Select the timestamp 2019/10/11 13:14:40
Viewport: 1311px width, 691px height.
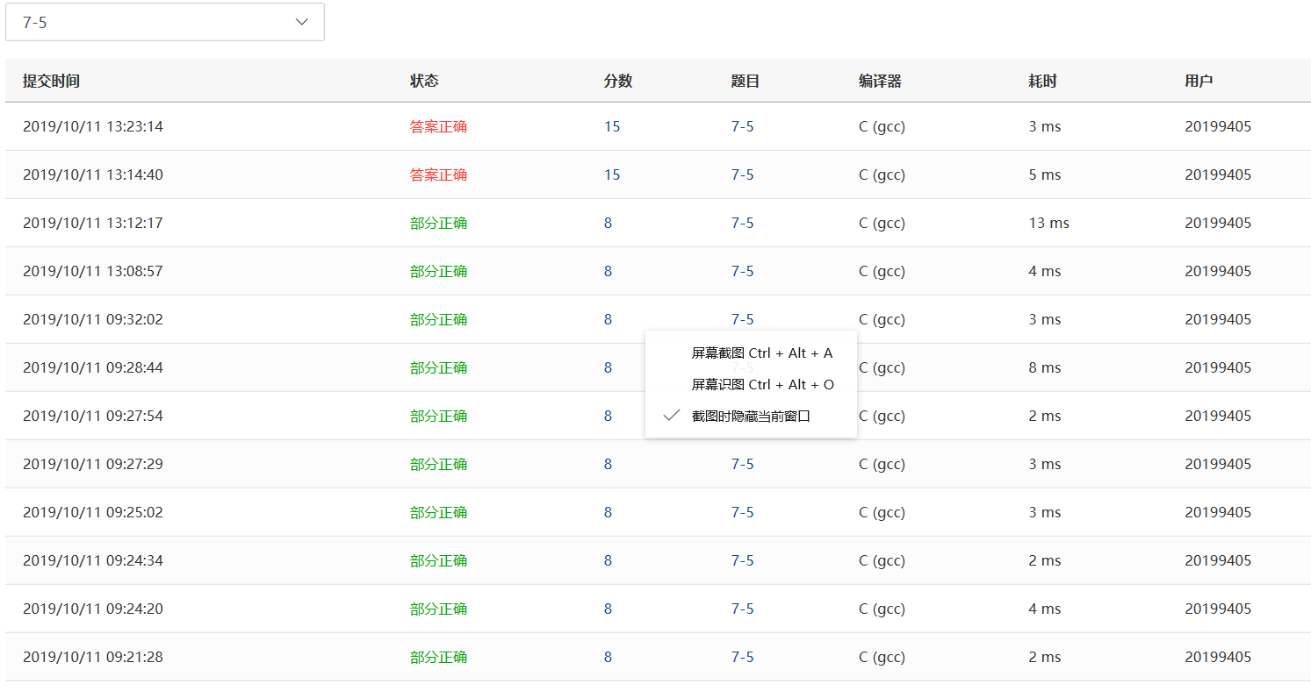(93, 175)
